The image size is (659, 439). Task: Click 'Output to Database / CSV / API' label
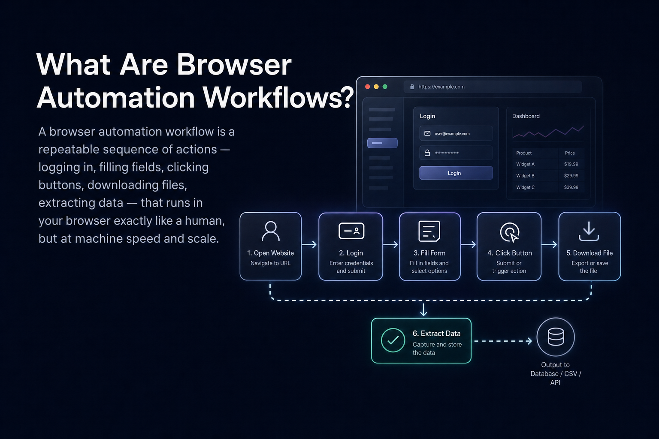[x=556, y=374]
